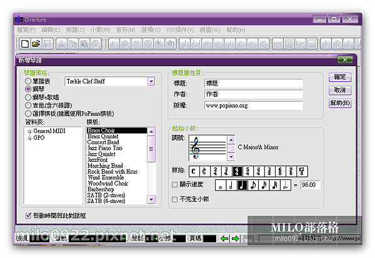Click key signature down arrow
375x258 pixels.
pyautogui.click(x=231, y=157)
